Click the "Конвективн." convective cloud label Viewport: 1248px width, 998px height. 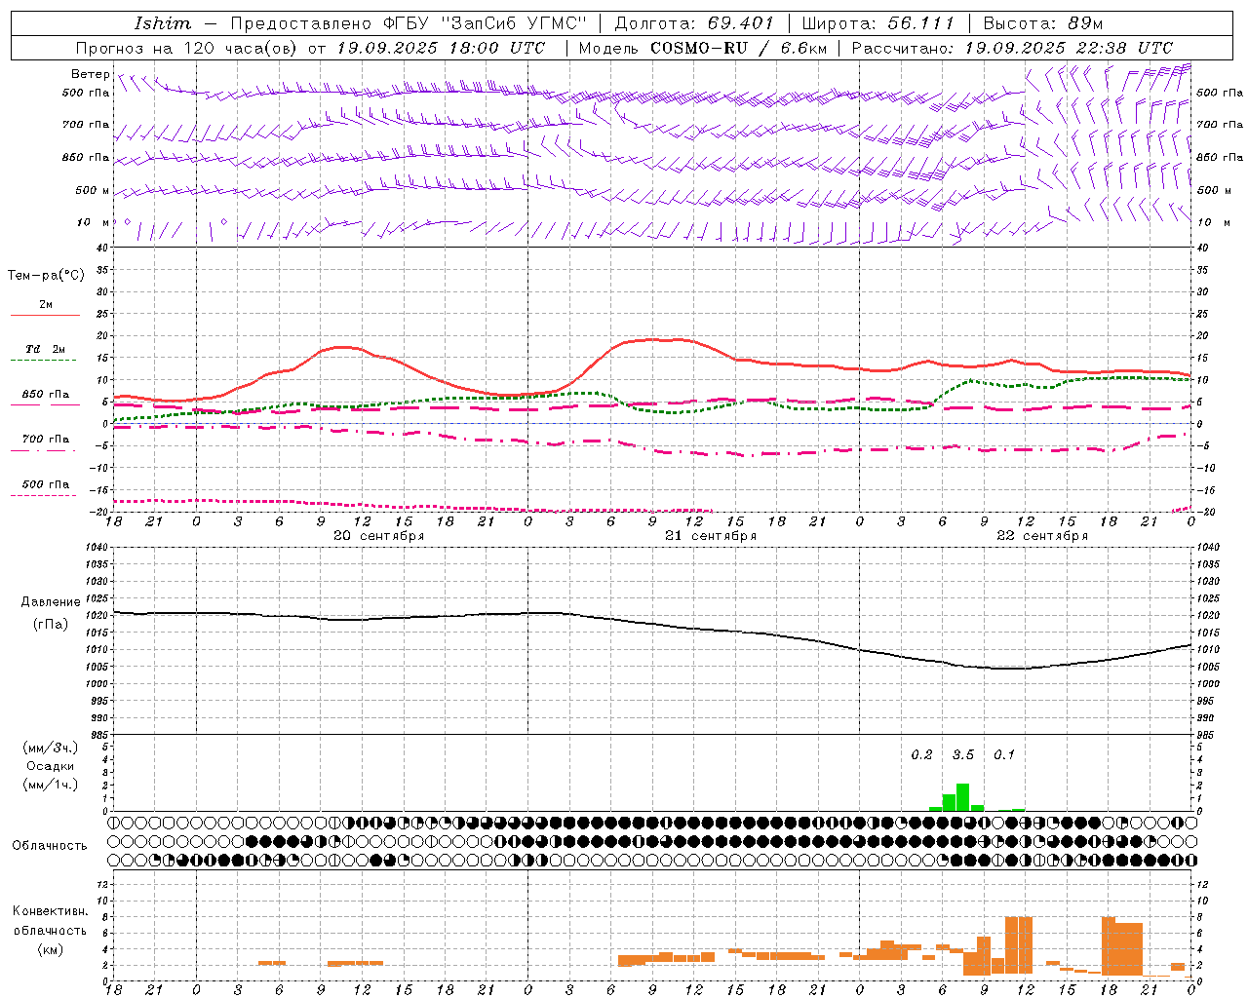(x=51, y=911)
